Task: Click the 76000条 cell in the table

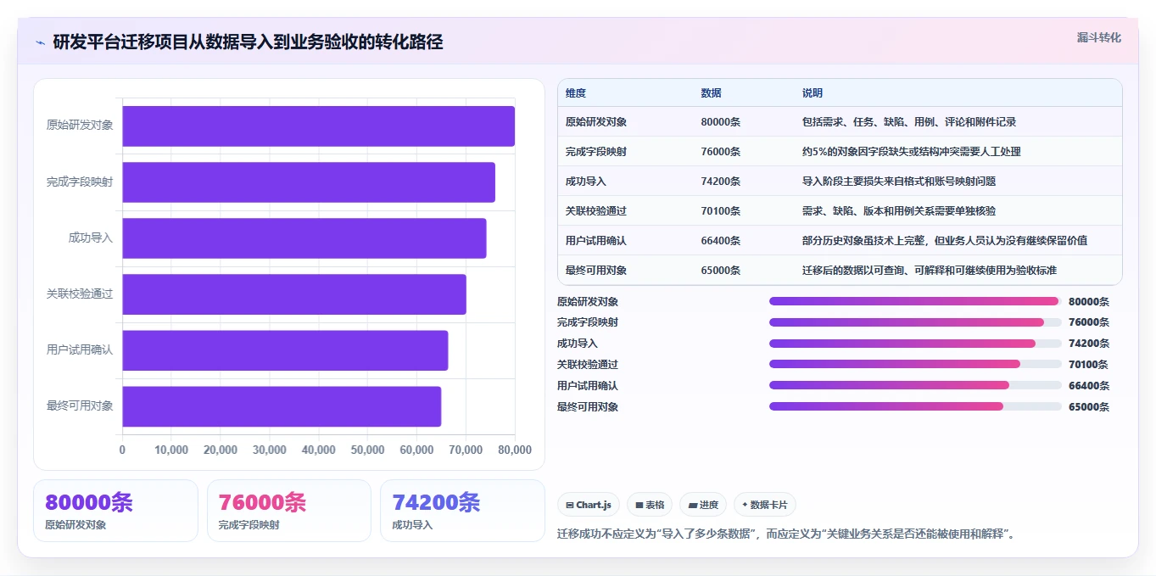Action: point(721,151)
